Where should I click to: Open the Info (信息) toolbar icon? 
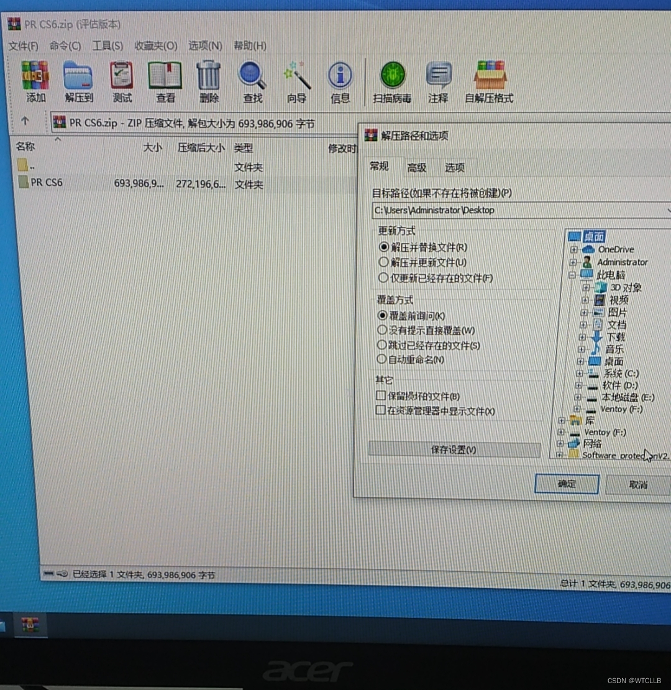click(340, 76)
